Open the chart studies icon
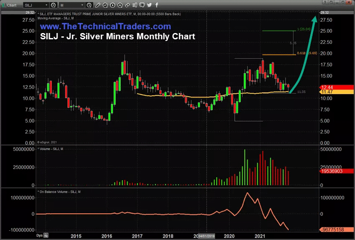 (x=105, y=5)
